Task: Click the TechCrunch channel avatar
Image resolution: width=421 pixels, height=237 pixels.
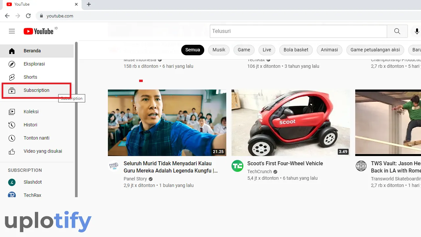Action: [237, 166]
